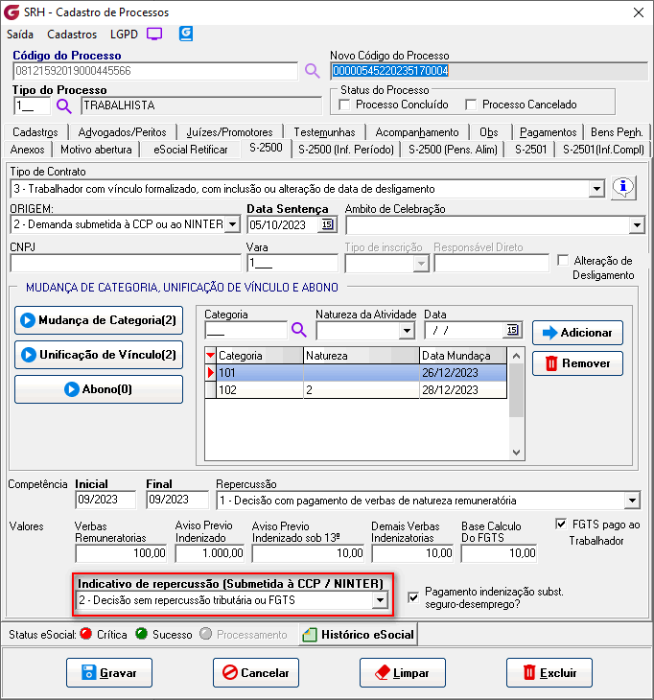Click the Adicionar button
The image size is (654, 700).
(x=577, y=333)
